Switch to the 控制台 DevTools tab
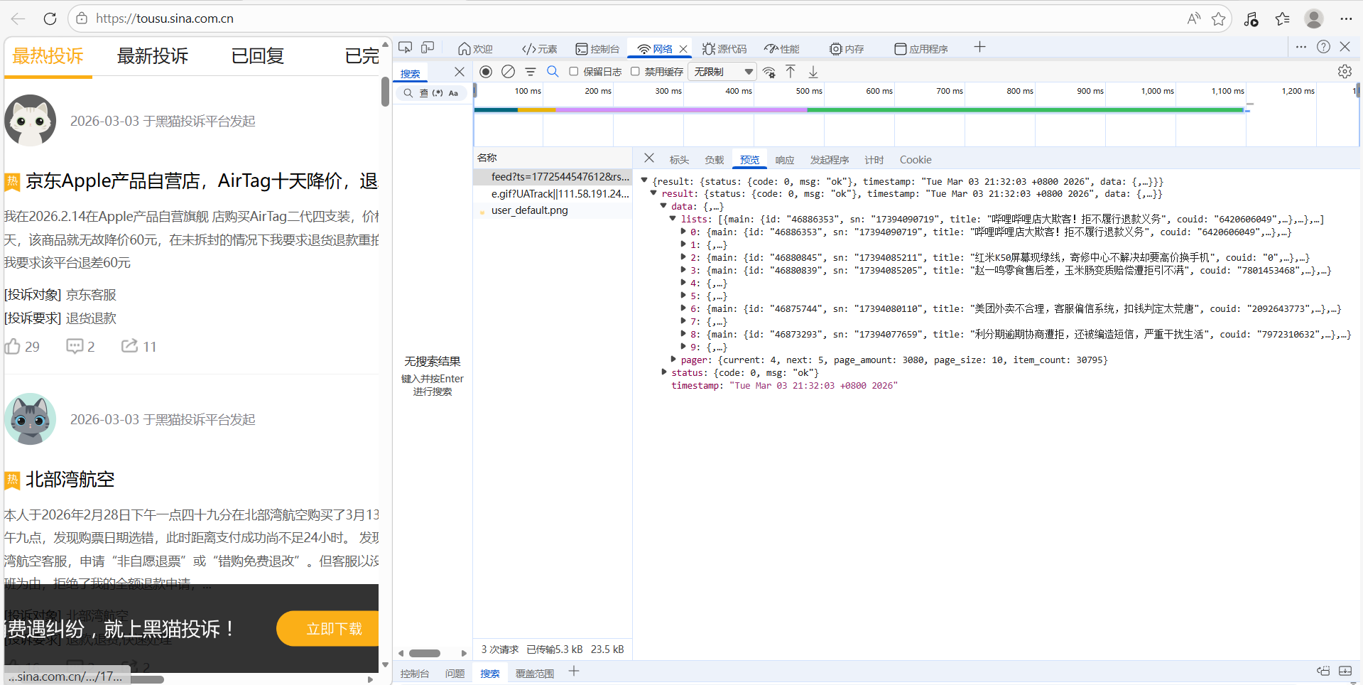The width and height of the screenshot is (1363, 685). pos(597,49)
